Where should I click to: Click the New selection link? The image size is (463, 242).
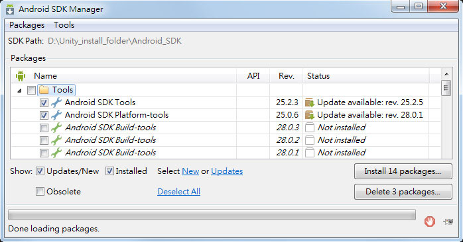pyautogui.click(x=190, y=171)
